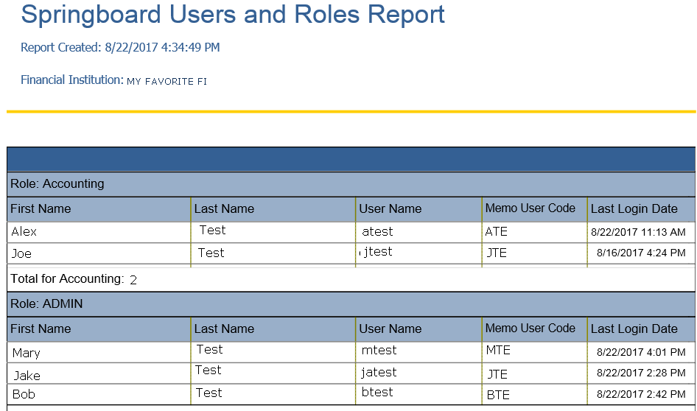Screen dimensions: 697x411
Task: Click the Financial Institution label
Action: point(72,80)
